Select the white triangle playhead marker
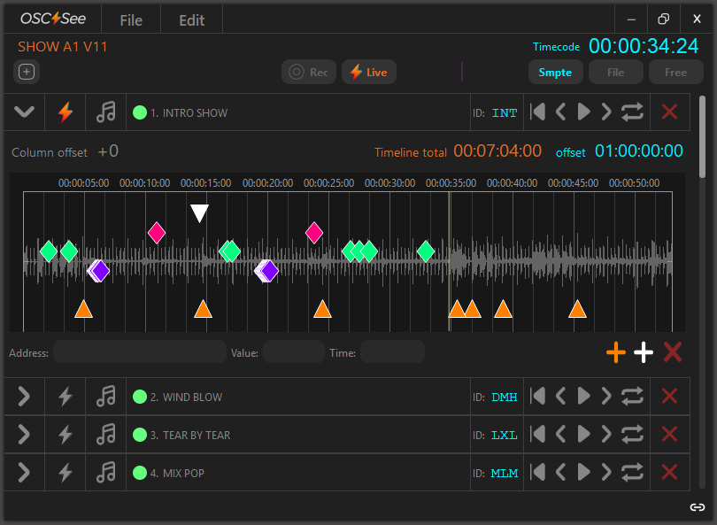This screenshot has height=525, width=717. [x=199, y=212]
